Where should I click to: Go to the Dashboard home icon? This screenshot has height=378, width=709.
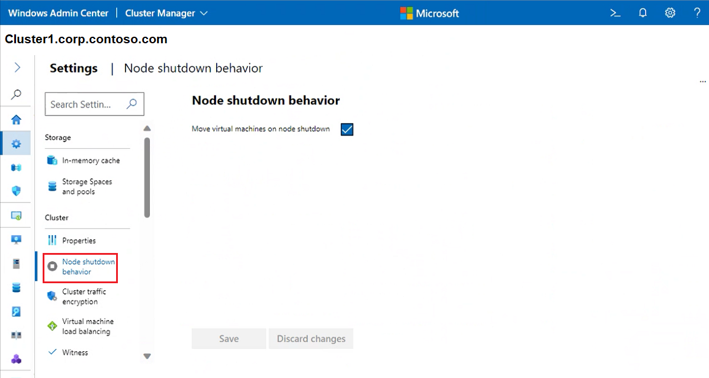16,119
